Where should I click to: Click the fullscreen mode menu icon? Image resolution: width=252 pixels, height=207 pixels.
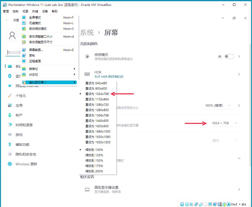tap(24, 17)
